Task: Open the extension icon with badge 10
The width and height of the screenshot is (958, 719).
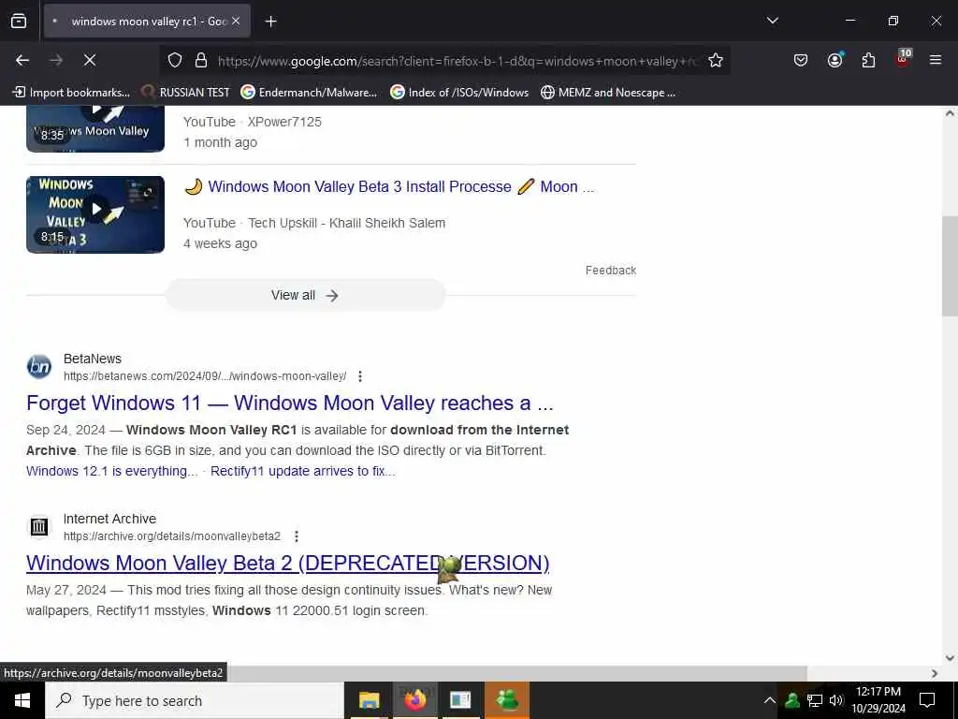Action: coord(903,59)
